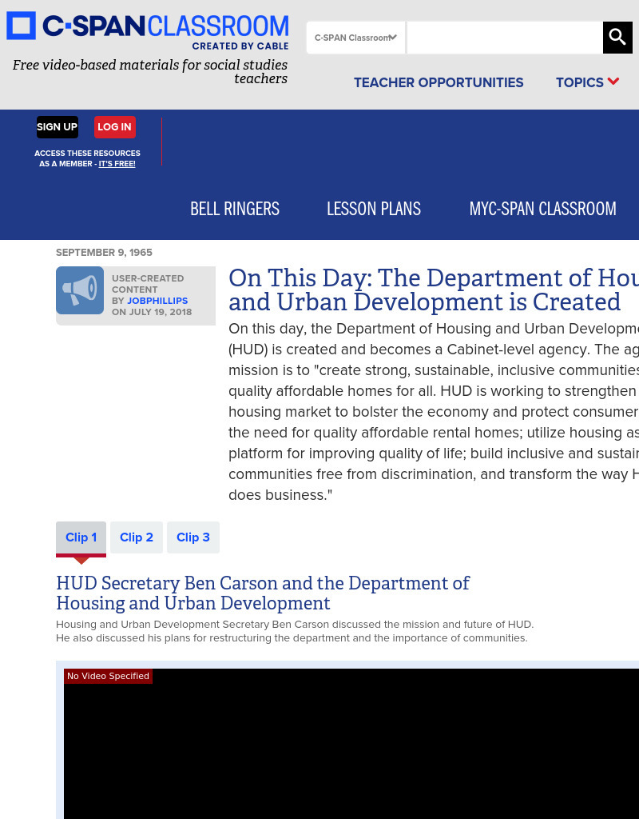Screen dimensions: 639x819
Task: Open MYC-SPAN CLASSROOM
Action: click(542, 209)
